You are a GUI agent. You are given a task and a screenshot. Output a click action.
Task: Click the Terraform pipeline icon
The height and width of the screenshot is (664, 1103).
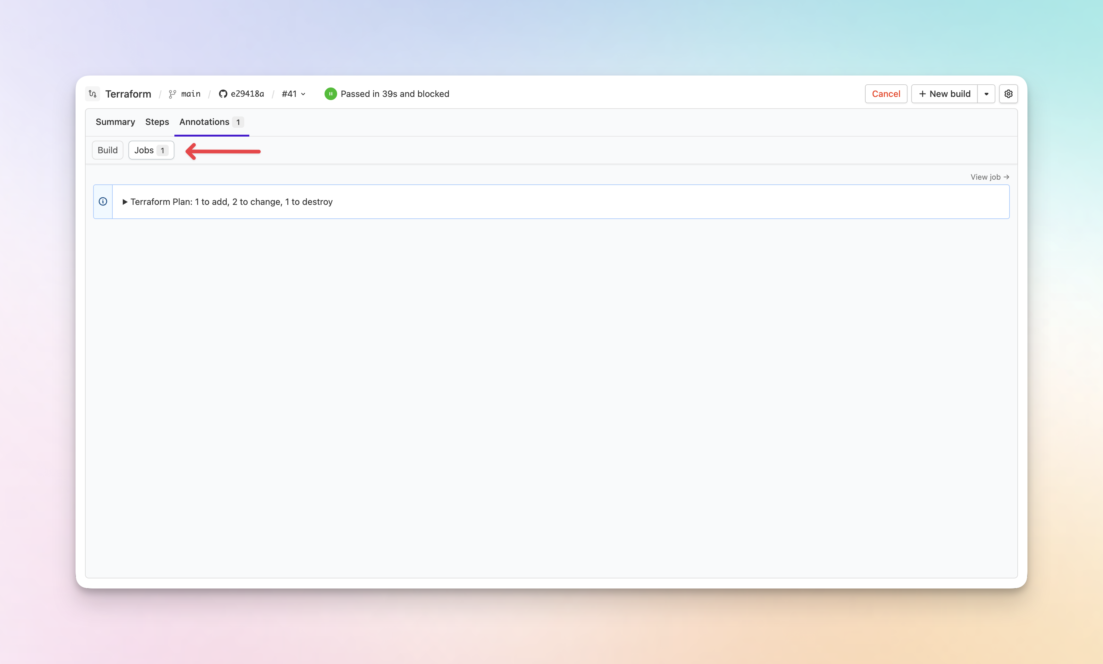[x=93, y=93]
